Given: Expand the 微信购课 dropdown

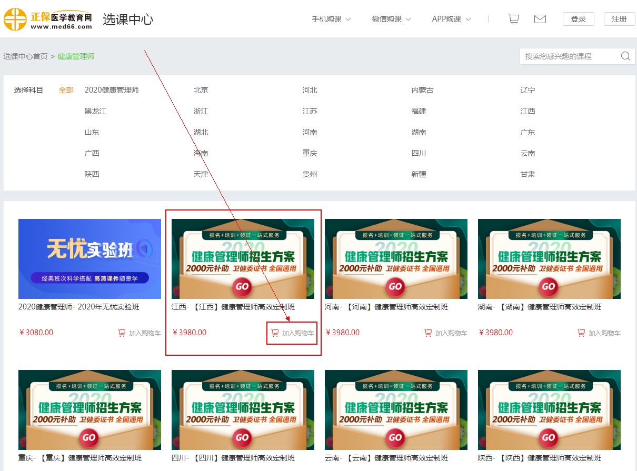Looking at the screenshot, I should (x=391, y=19).
